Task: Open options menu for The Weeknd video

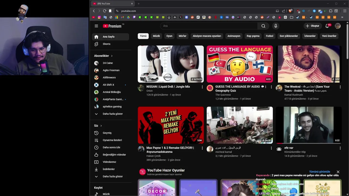Action: [340, 87]
